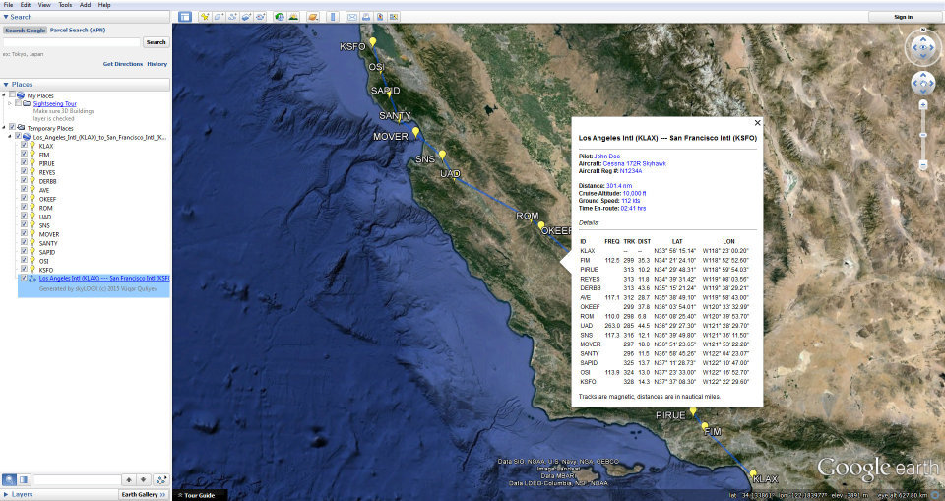Click the Sign in button
The width and height of the screenshot is (945, 501).
pos(903,17)
